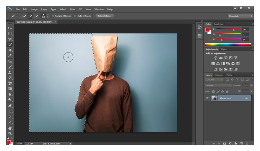260x151 pixels.
Task: Select the Brush tool
Action: coord(10,67)
